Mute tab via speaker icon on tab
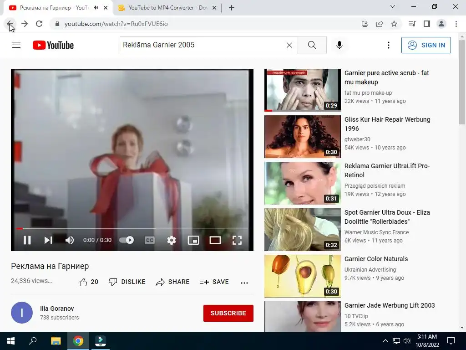 tap(96, 8)
